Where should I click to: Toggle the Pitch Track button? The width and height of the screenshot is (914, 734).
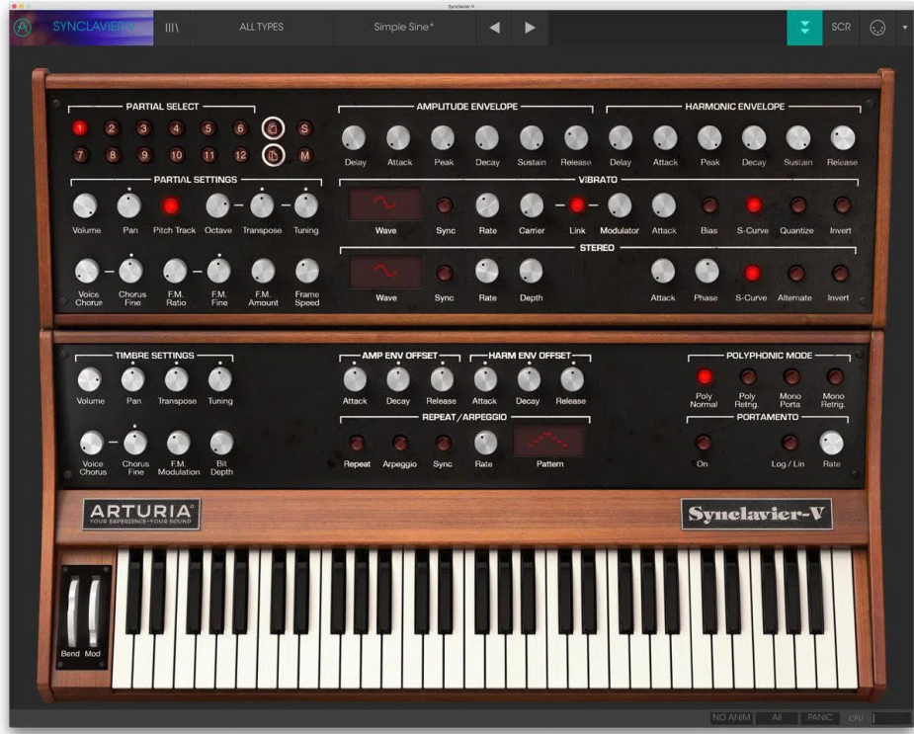(171, 205)
